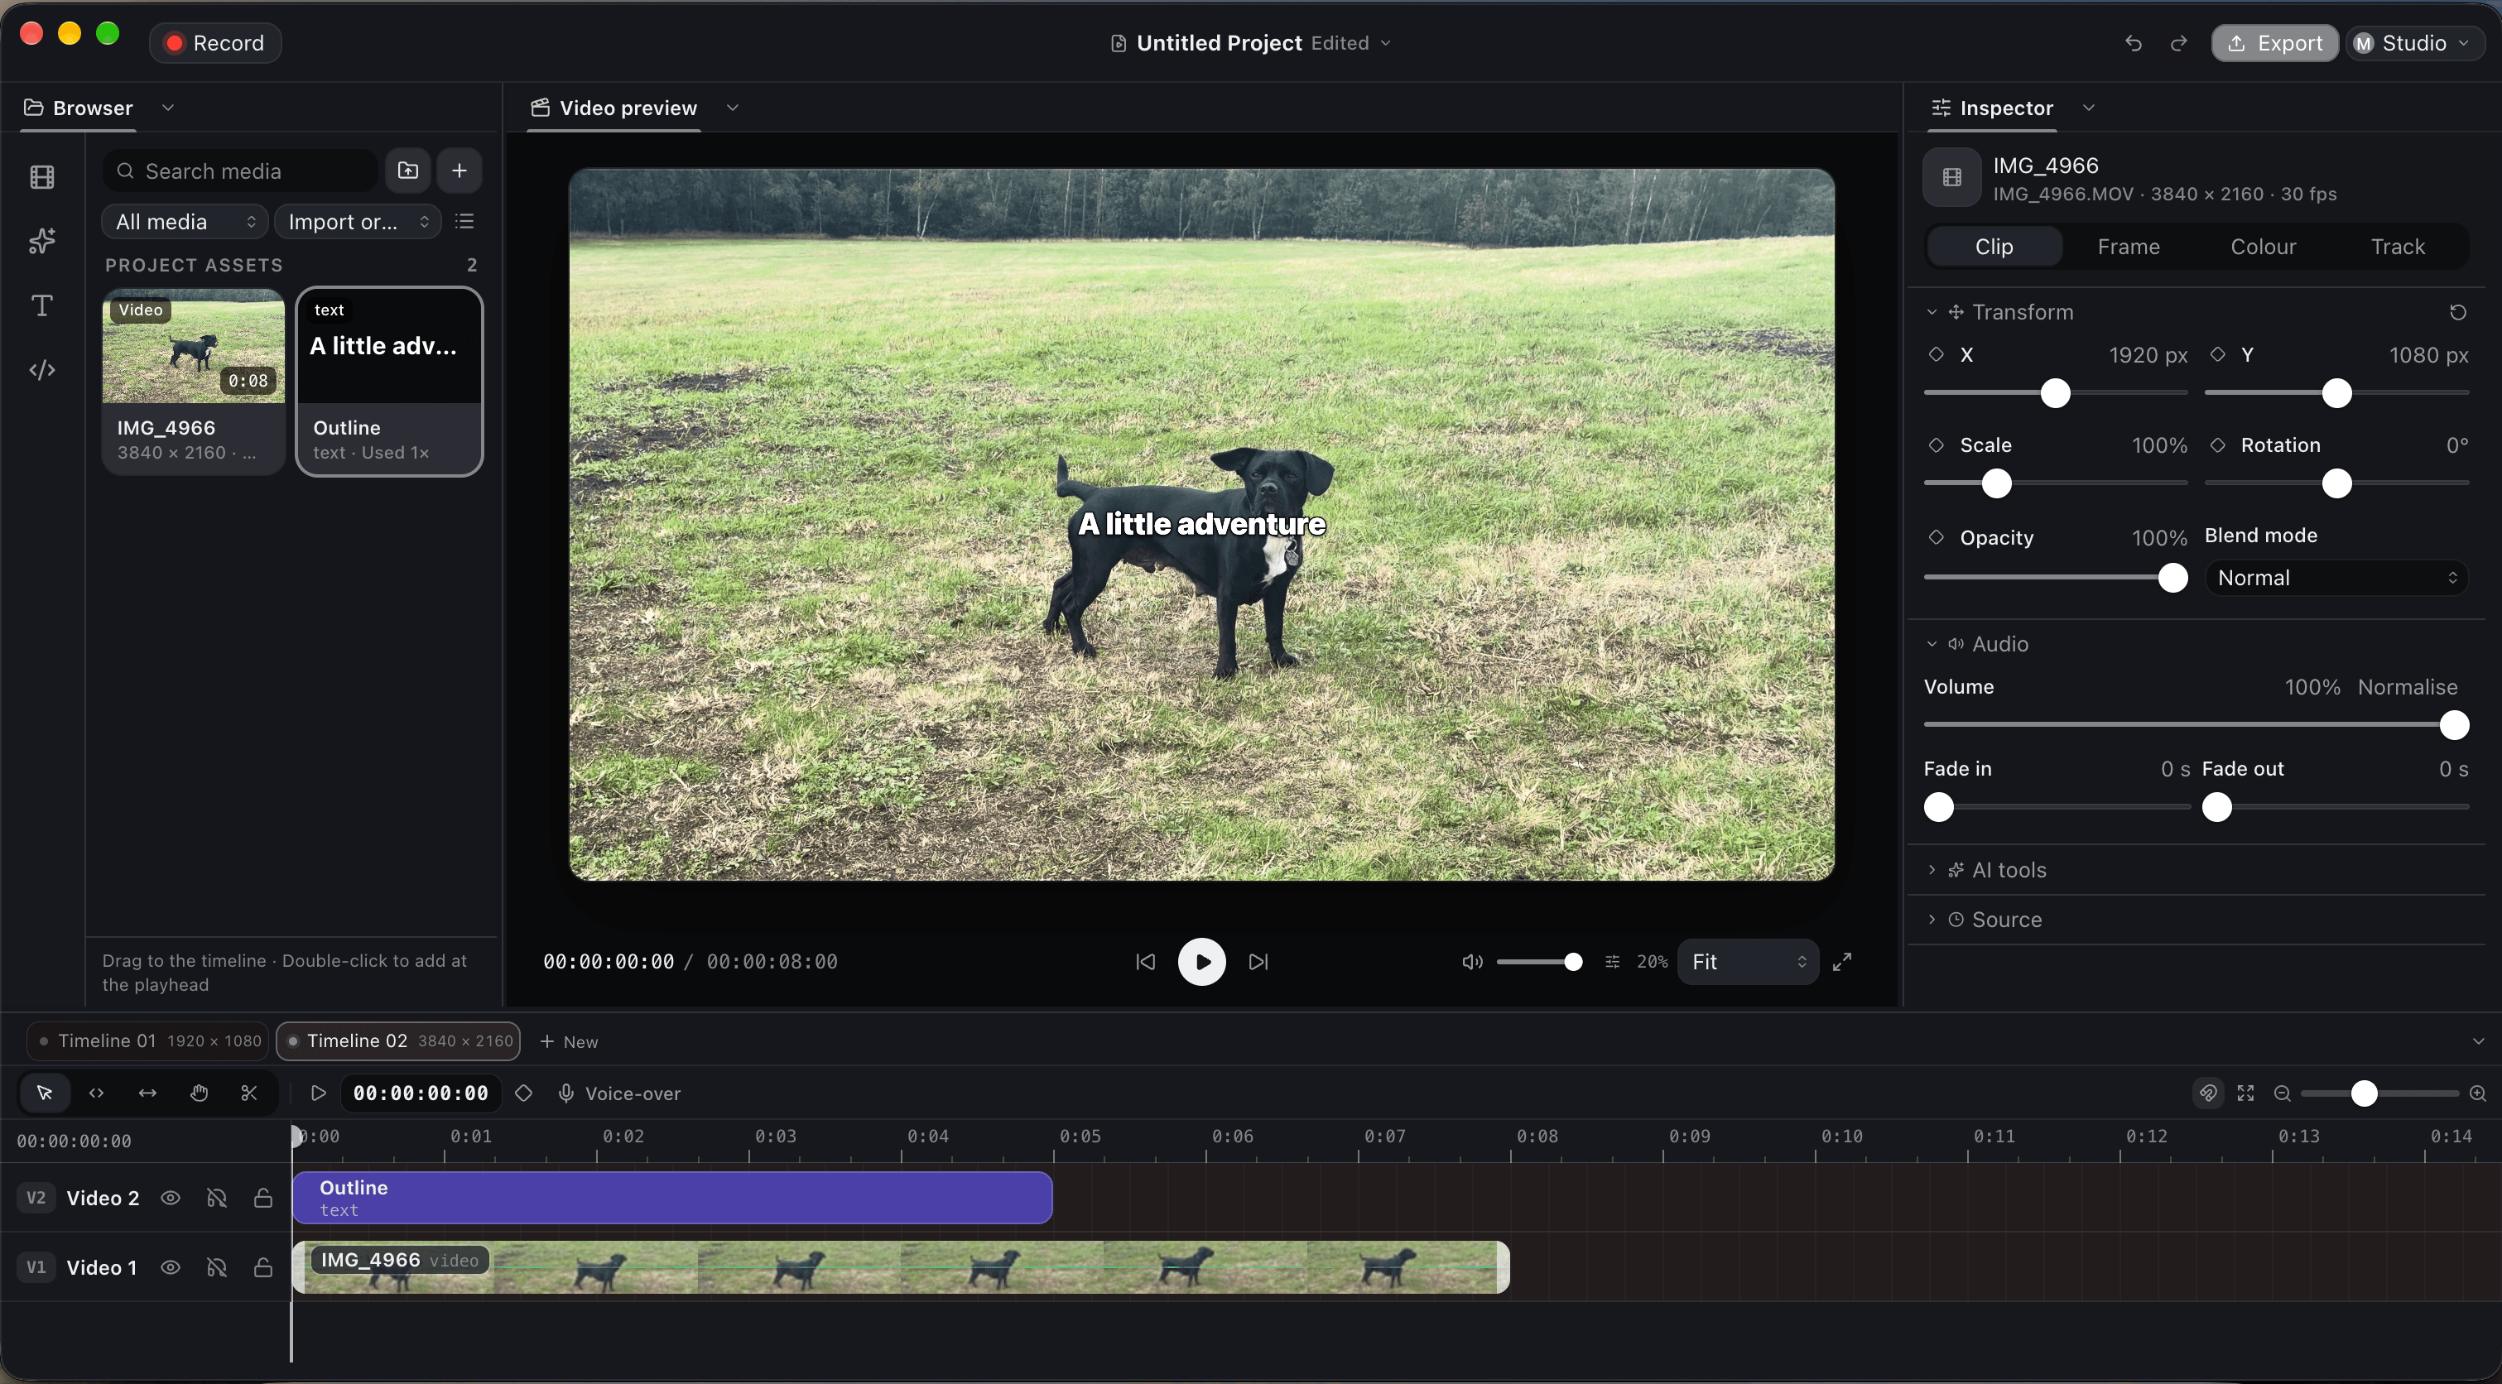Select the hand pan tool

click(199, 1093)
